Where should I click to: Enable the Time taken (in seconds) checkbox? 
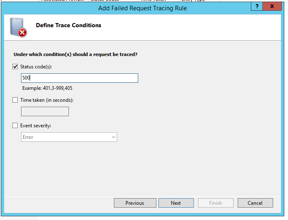tap(15, 100)
